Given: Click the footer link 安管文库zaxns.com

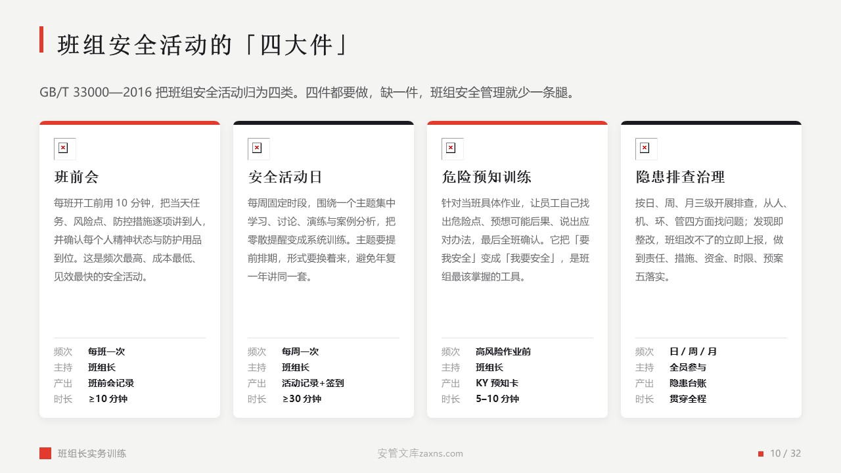Looking at the screenshot, I should pyautogui.click(x=420, y=453).
